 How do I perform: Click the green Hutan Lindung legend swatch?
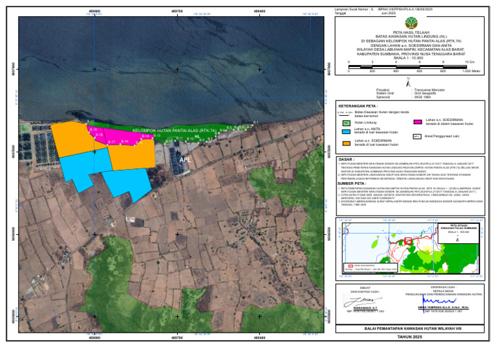click(x=347, y=123)
